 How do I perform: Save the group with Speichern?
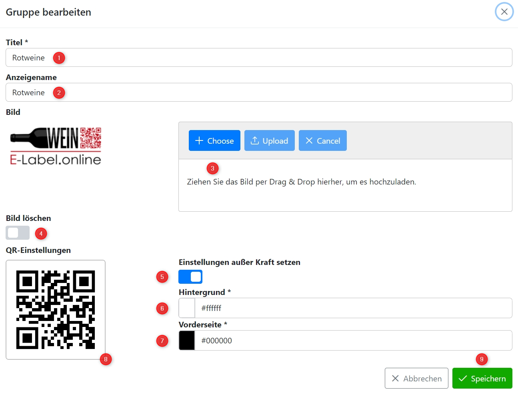click(482, 378)
